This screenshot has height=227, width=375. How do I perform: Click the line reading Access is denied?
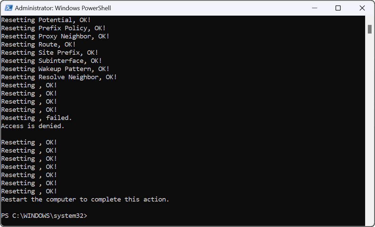[32, 126]
